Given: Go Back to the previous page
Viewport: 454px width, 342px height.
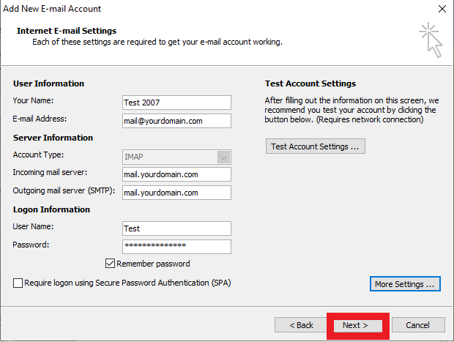Looking at the screenshot, I should pyautogui.click(x=301, y=324).
